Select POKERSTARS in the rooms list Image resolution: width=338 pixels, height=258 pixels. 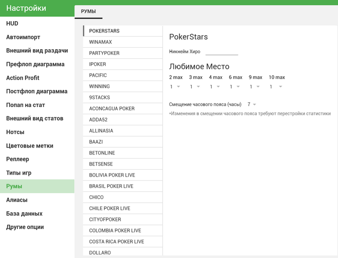(x=123, y=31)
